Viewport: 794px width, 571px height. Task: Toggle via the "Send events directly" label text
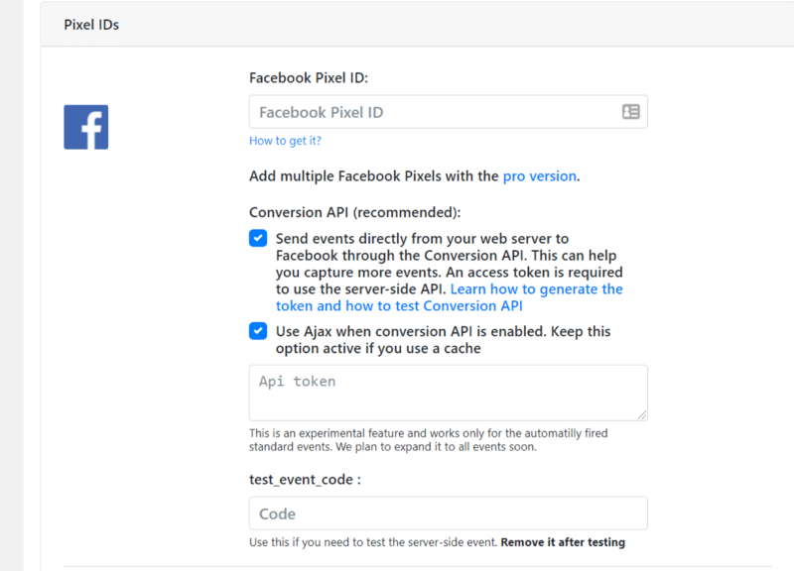[422, 239]
